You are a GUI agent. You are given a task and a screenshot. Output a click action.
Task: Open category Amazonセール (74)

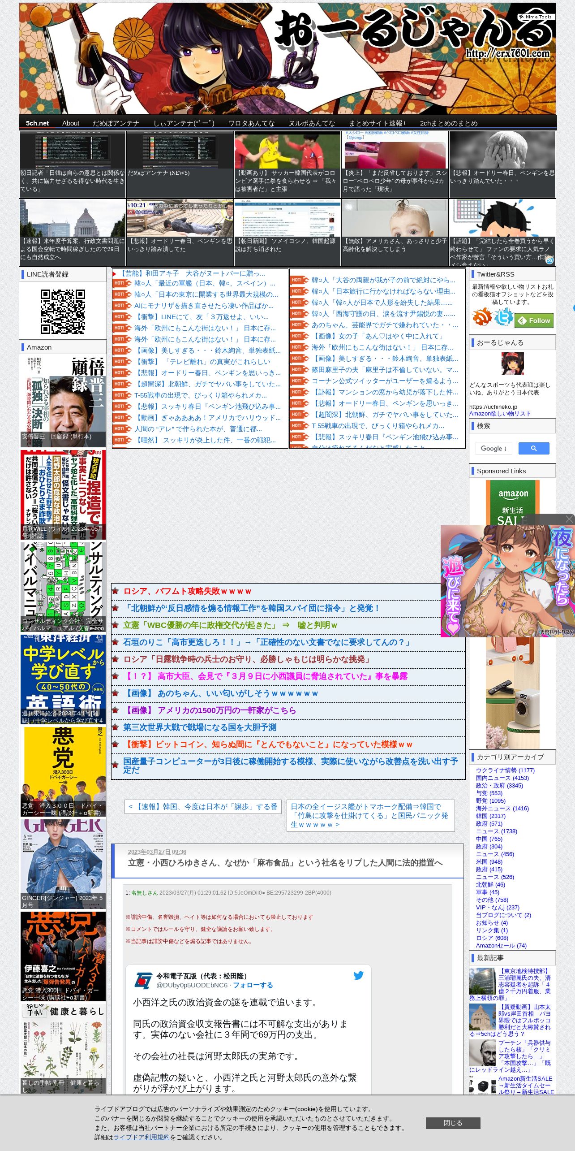(x=501, y=945)
